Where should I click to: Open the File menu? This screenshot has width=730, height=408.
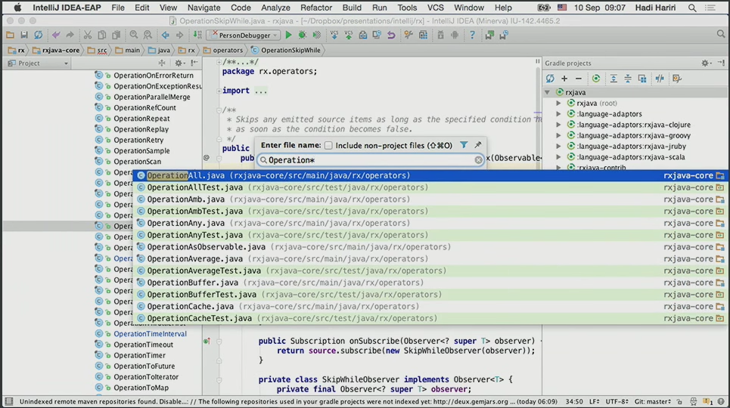pyautogui.click(x=118, y=8)
